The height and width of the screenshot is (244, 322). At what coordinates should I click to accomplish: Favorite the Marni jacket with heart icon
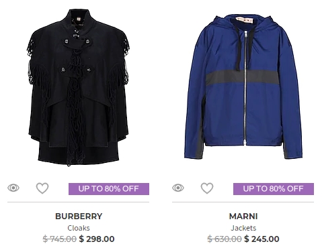[x=207, y=188]
